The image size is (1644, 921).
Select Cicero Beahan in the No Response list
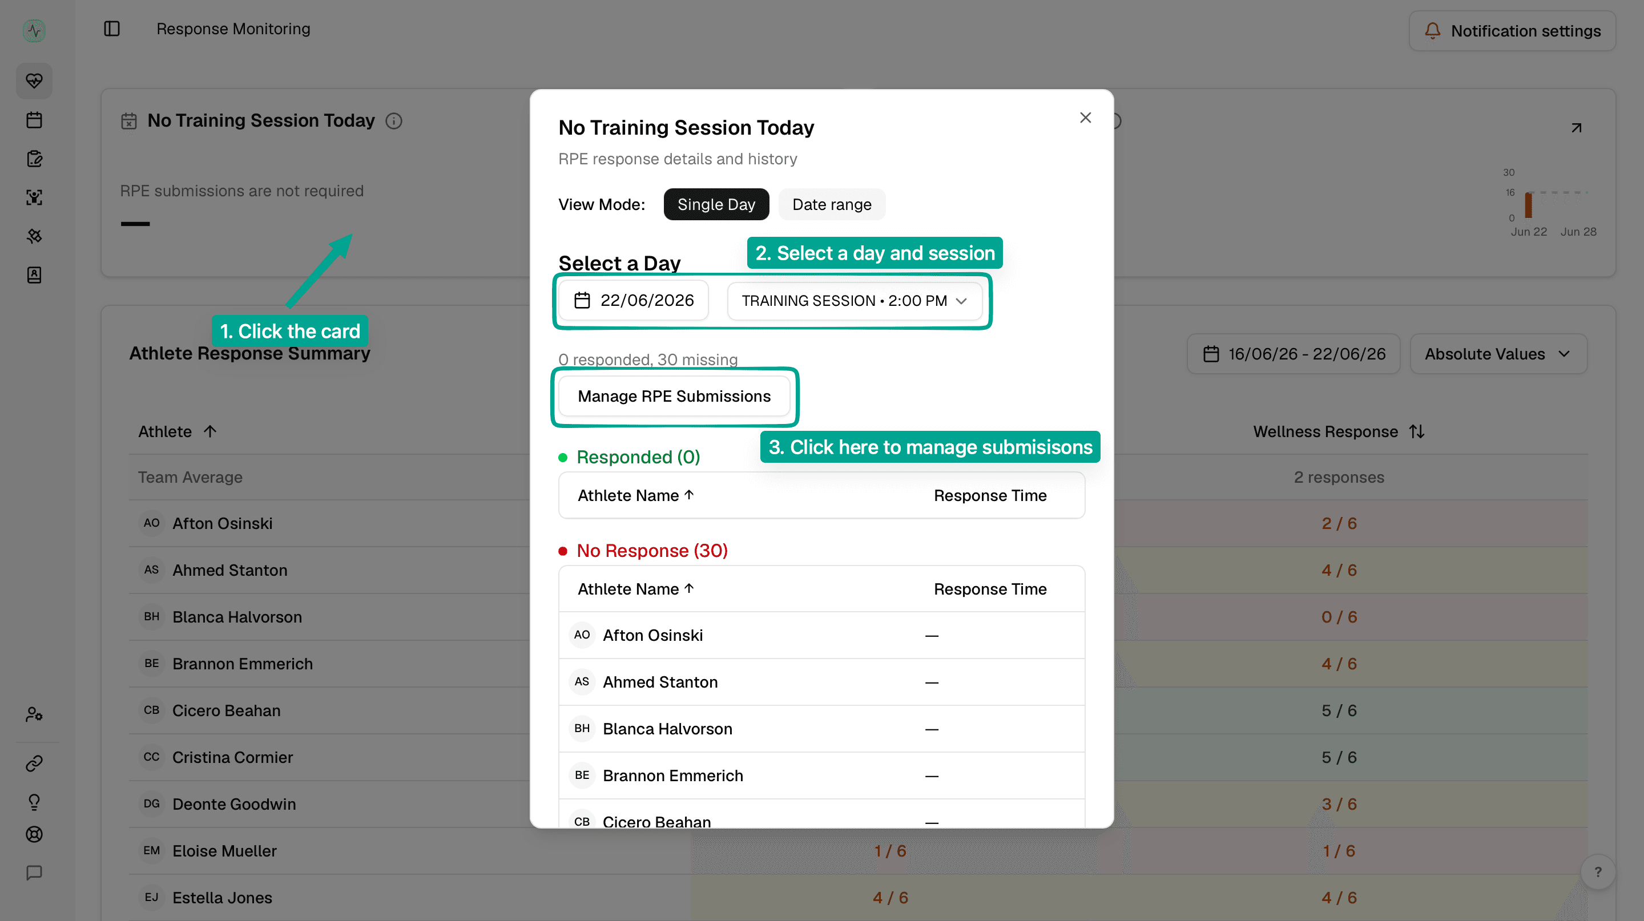click(821, 814)
